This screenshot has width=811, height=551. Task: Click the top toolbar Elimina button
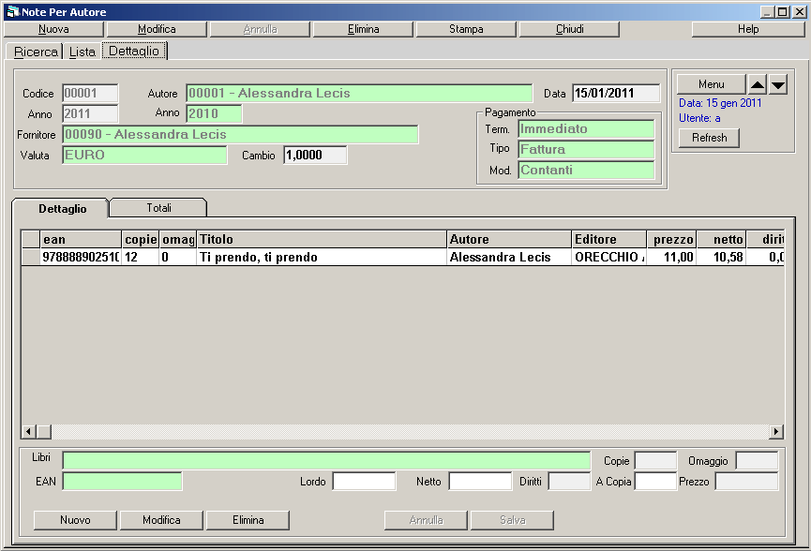click(363, 29)
